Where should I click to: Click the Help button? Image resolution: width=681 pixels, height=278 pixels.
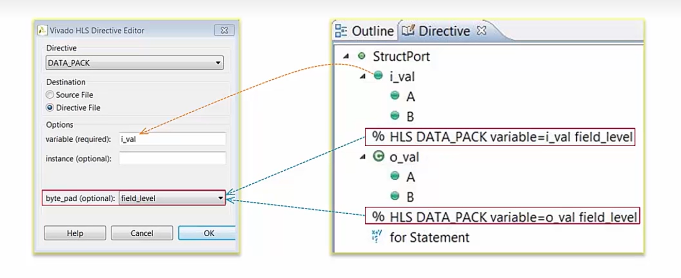pyautogui.click(x=75, y=233)
